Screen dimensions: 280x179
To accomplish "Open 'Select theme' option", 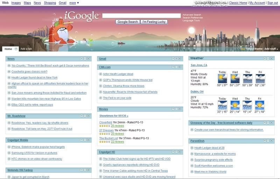I will (254, 49).
